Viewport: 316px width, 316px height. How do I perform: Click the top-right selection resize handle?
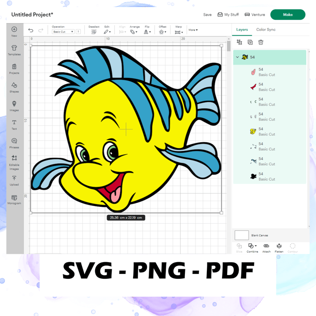(x=221, y=46)
